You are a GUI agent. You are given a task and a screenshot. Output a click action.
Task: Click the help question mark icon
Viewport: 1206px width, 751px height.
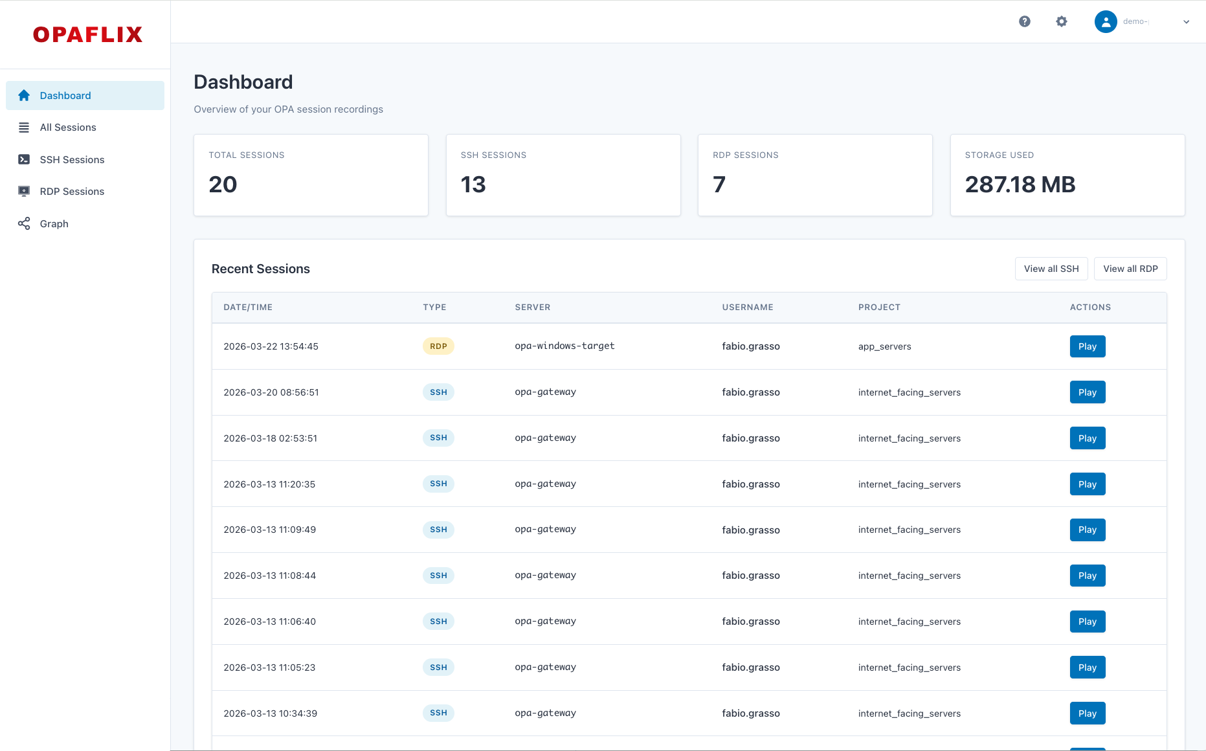click(1025, 21)
